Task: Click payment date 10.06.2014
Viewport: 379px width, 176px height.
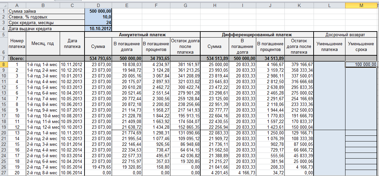Action: [72, 173]
